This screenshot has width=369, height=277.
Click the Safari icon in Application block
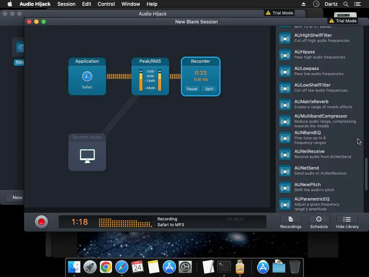point(87,76)
